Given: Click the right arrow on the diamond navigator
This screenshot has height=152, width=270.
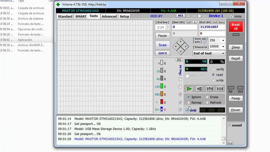Looking at the screenshot, I should coord(186,46).
